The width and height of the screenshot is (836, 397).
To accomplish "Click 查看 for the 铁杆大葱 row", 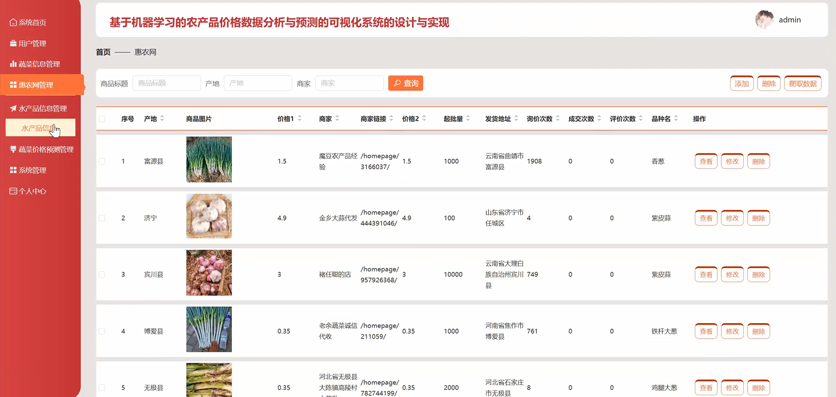I will (706, 331).
